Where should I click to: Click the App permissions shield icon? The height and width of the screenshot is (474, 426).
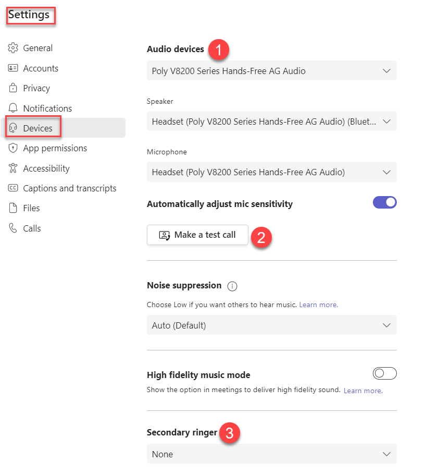point(12,148)
